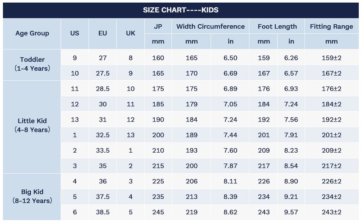Select the Age Group column header
This screenshot has width=361, height=223.
coord(32,33)
